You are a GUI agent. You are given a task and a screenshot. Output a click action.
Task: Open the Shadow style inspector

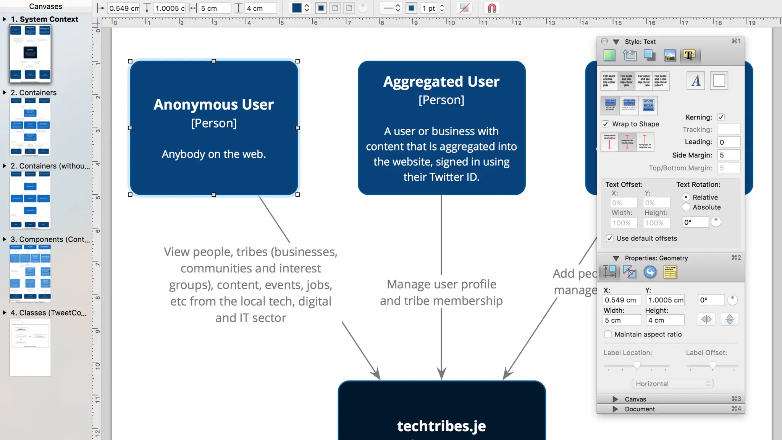(650, 55)
